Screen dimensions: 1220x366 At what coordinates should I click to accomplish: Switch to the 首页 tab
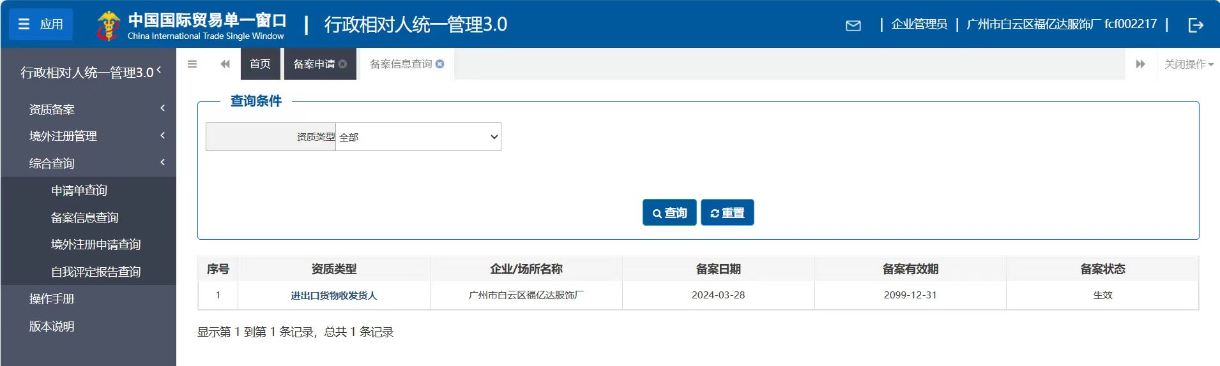pos(260,64)
